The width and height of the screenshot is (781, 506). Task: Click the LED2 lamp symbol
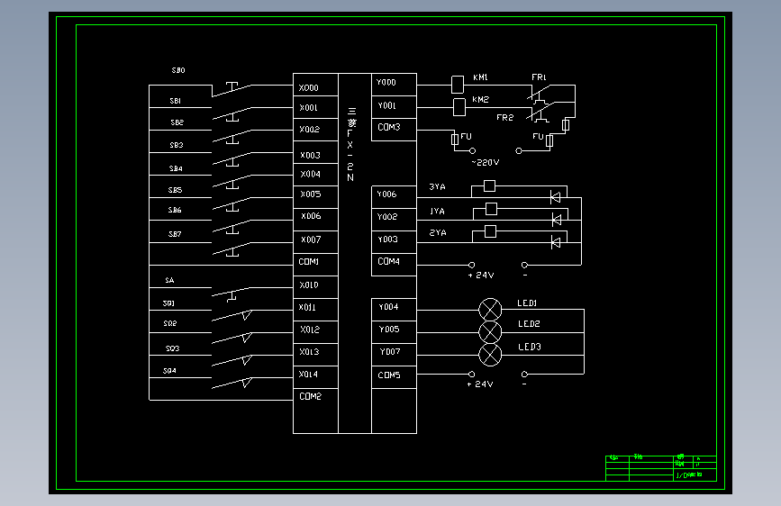pos(490,332)
